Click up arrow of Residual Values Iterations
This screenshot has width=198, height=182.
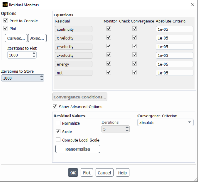pyautogui.click(x=127, y=127)
